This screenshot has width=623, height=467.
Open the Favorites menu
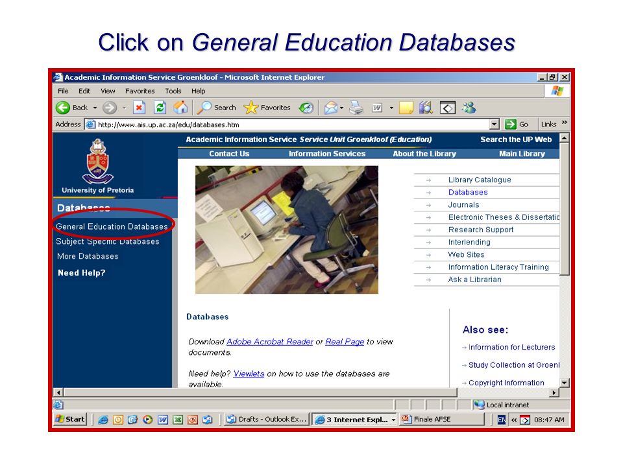140,91
